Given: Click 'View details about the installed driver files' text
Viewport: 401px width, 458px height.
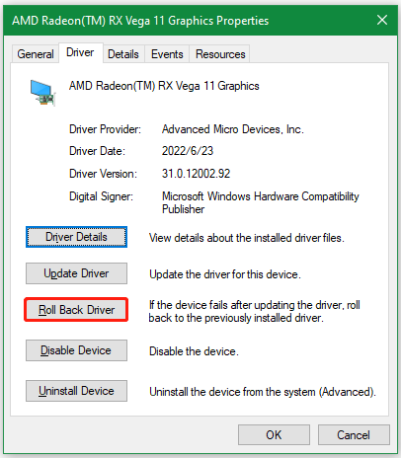Looking at the screenshot, I should [x=247, y=238].
